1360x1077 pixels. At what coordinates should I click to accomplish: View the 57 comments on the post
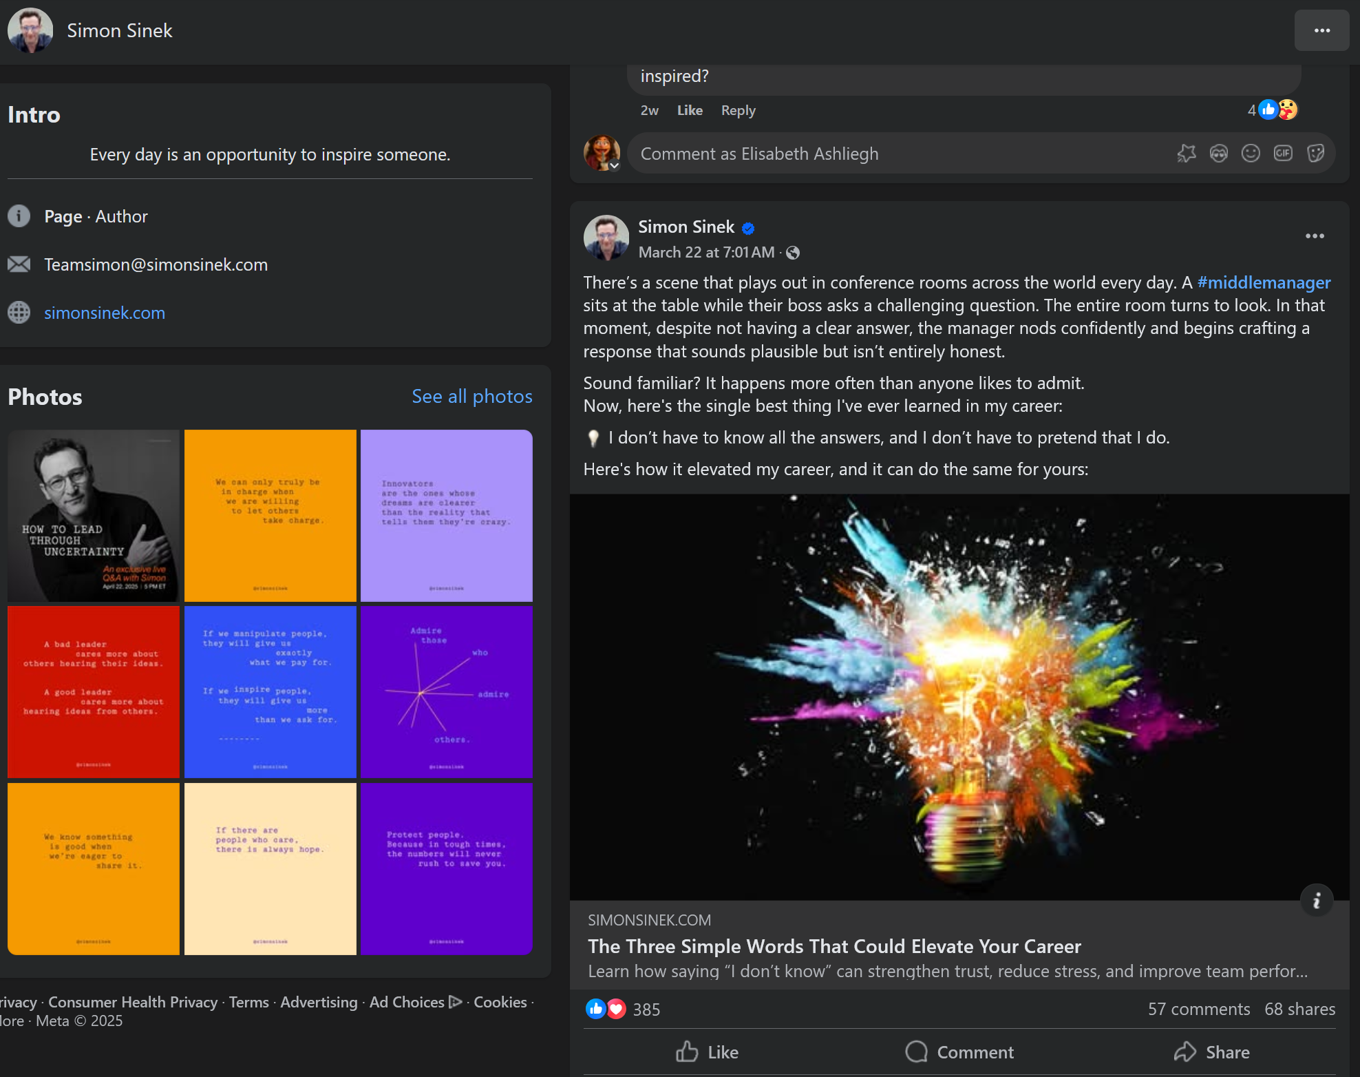click(x=1199, y=1010)
